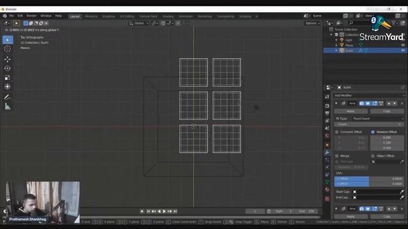
Task: Toggle first Array modifier viewport display
Action: point(368,104)
